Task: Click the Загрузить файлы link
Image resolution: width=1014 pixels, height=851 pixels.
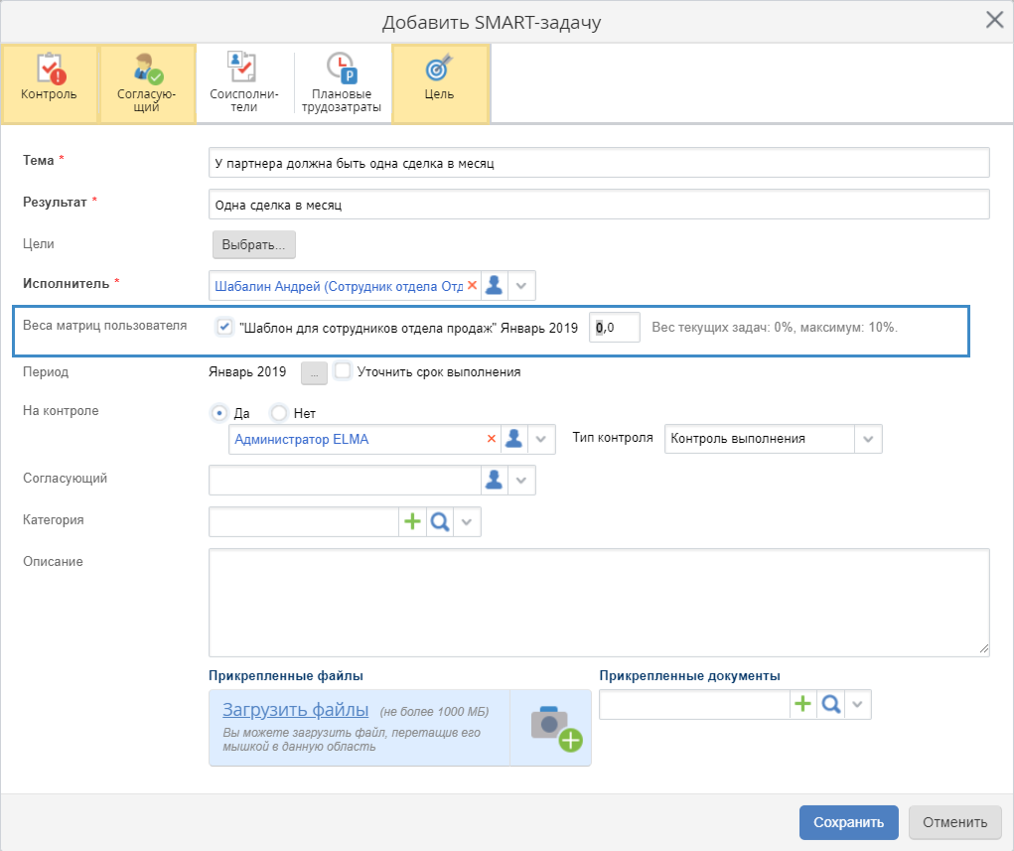Action: (x=295, y=710)
